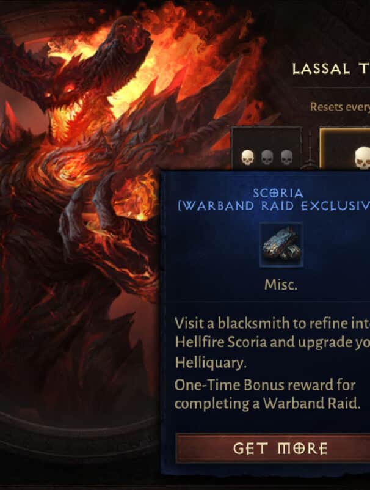Click the ornament connecting the difficulty boxes

coord(310,150)
